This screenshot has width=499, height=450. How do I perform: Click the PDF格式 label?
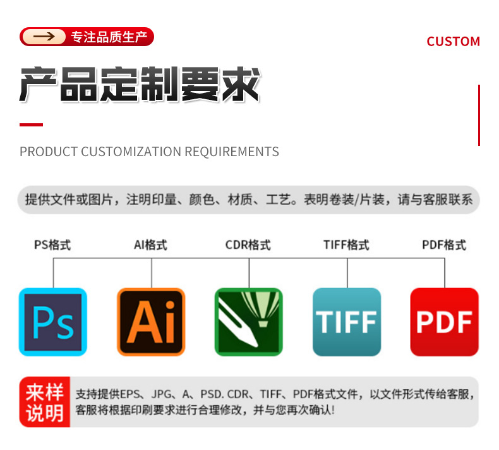[444, 245]
